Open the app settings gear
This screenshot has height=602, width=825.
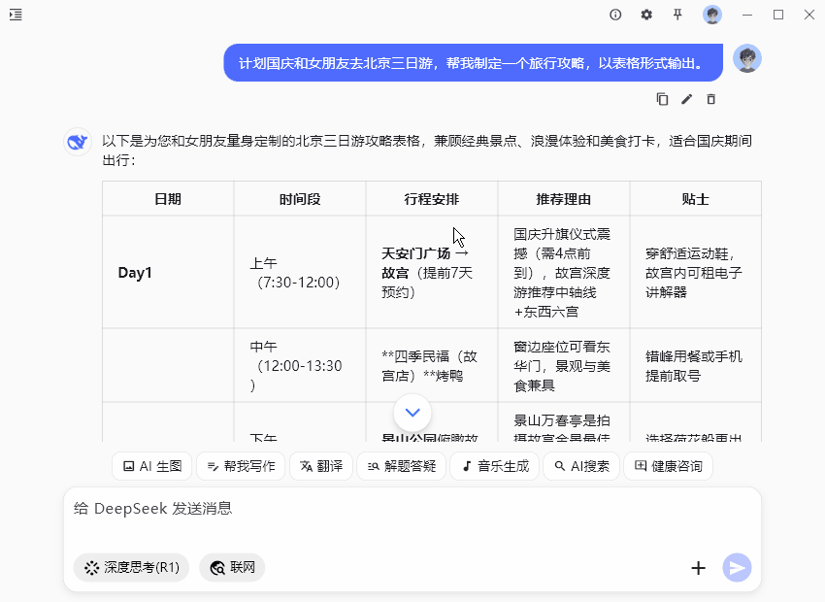pos(645,15)
